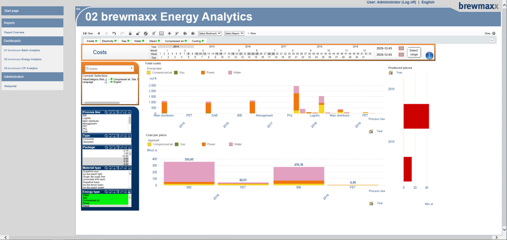Image resolution: width=507 pixels, height=240 pixels.
Task: Click the blue info circle icon
Action: point(429,55)
